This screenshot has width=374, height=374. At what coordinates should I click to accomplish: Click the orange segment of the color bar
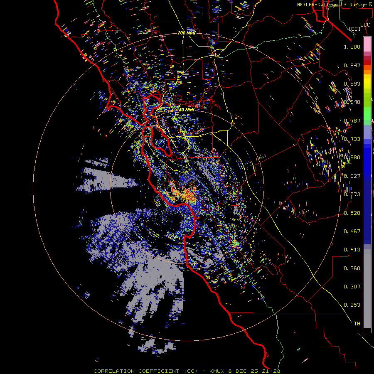click(367, 72)
